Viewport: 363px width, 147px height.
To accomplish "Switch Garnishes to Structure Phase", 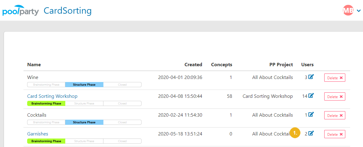I will pos(84,141).
